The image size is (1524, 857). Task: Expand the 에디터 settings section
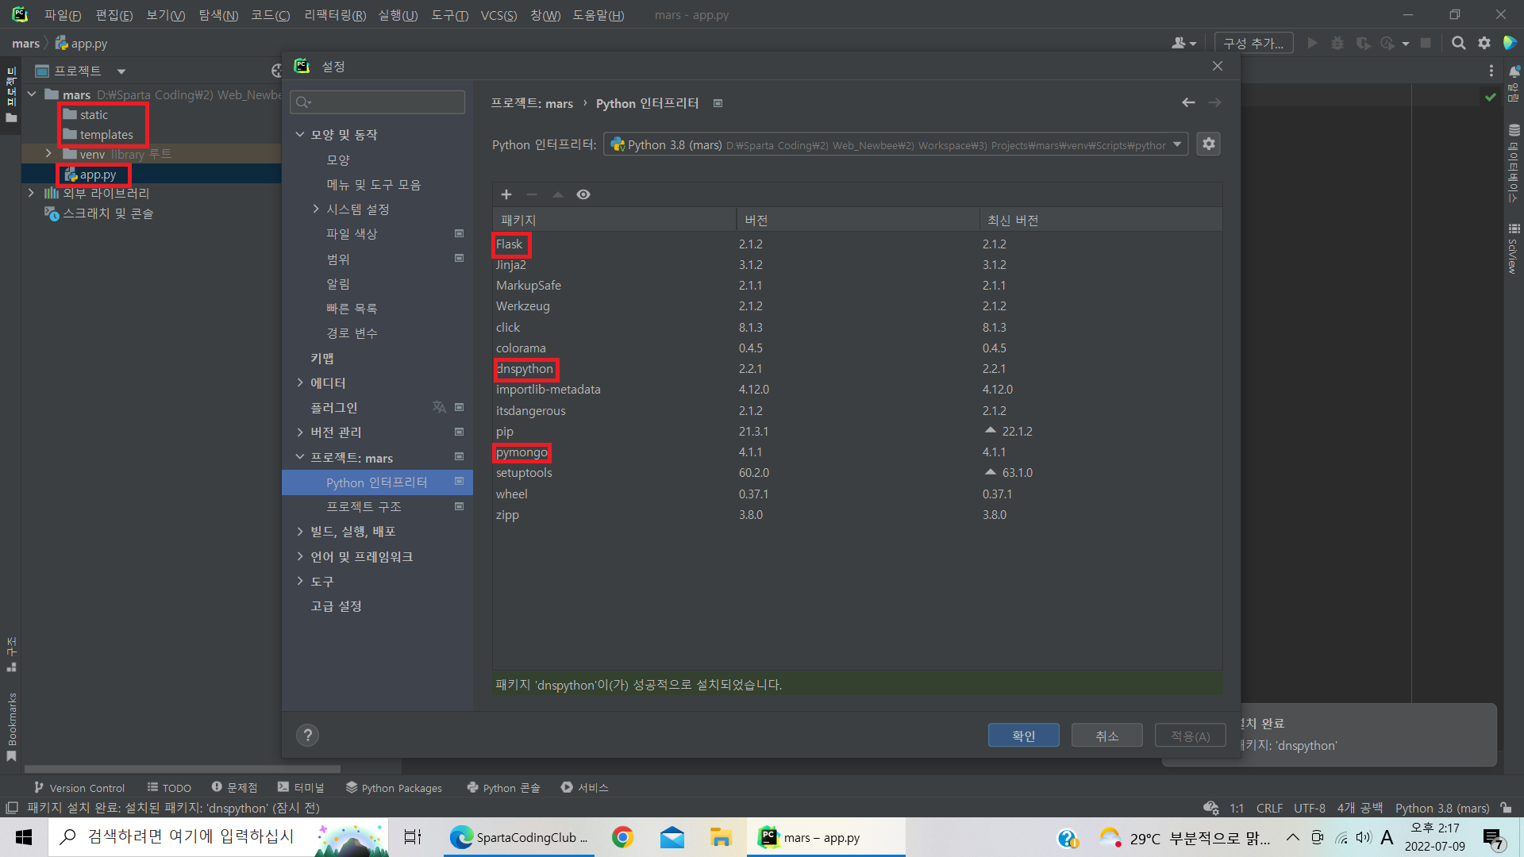[300, 382]
